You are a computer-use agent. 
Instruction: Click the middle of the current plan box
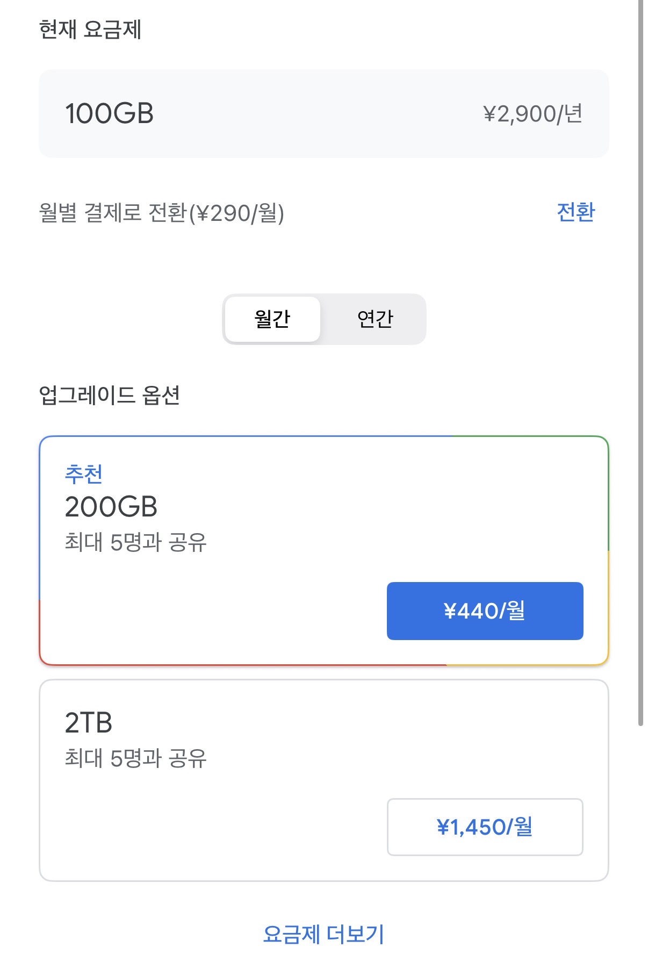322,114
